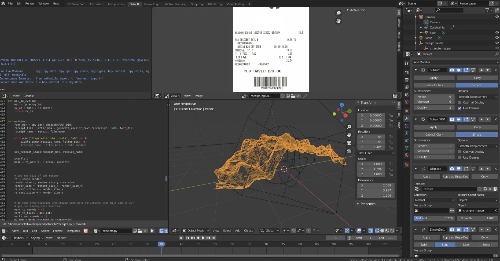Open the Render menu
This screenshot has height=261, width=500.
pyautogui.click(x=30, y=4)
